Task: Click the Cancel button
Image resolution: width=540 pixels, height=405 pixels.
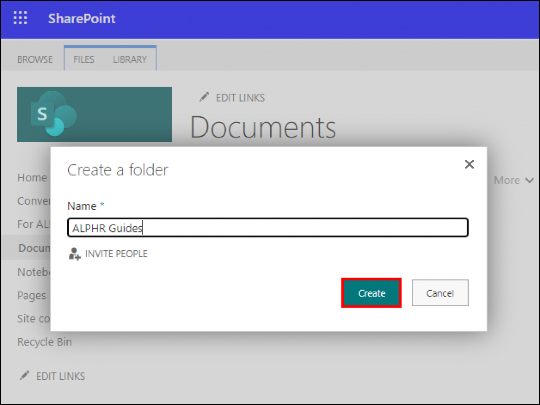Action: pyautogui.click(x=440, y=293)
